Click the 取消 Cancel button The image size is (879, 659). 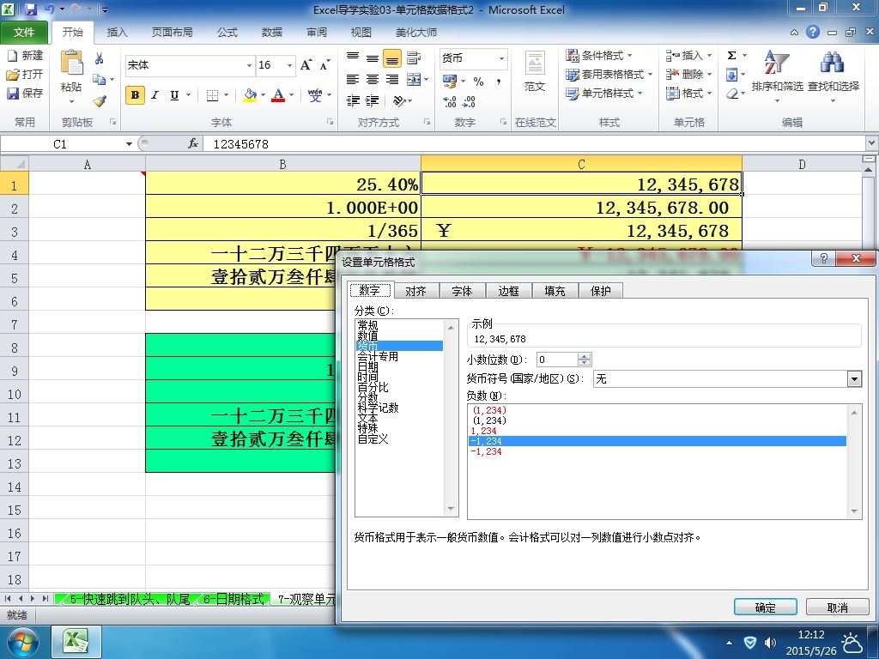838,608
